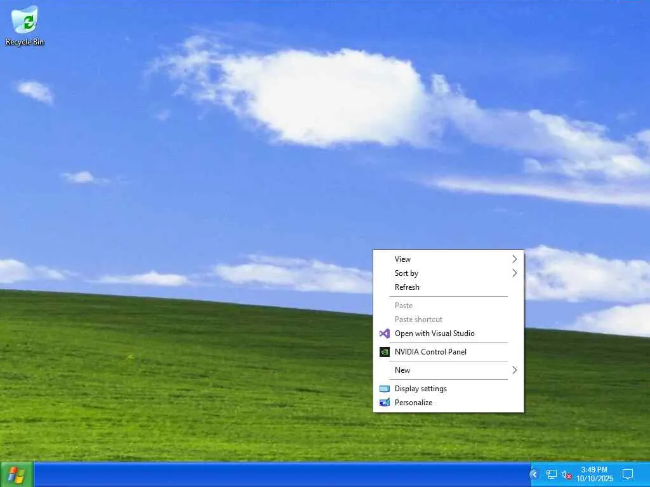The image size is (650, 487).
Task: Show hidden tray icons arrow
Action: tap(534, 474)
